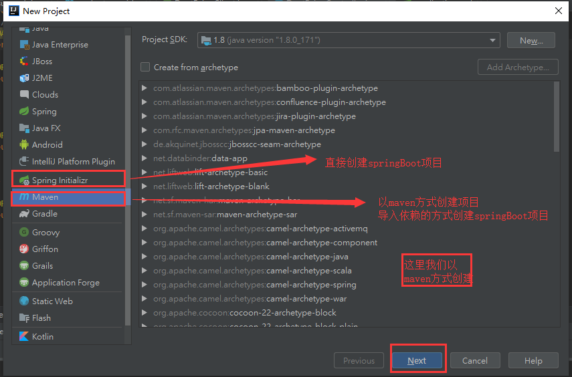Image resolution: width=572 pixels, height=377 pixels.
Task: Select the Kotlin icon
Action: (24, 336)
